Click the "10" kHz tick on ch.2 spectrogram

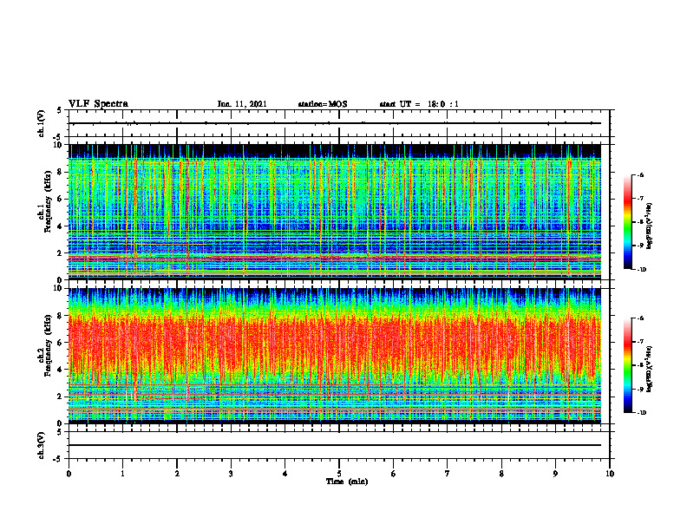point(58,288)
